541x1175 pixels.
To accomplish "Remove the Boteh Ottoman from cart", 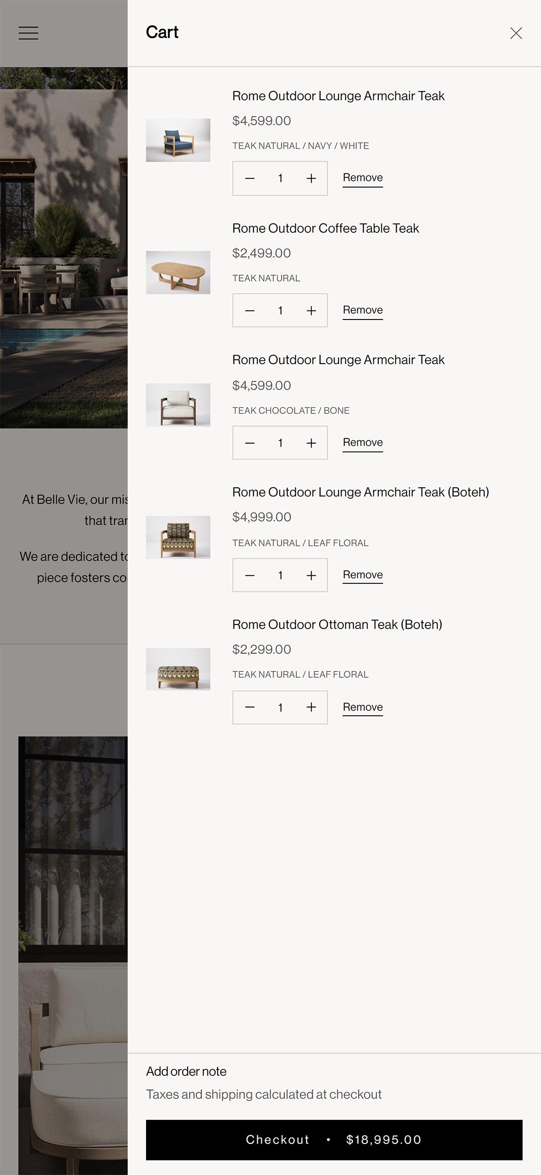I will (362, 707).
